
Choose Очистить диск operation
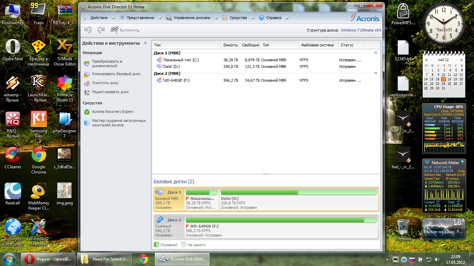point(105,83)
